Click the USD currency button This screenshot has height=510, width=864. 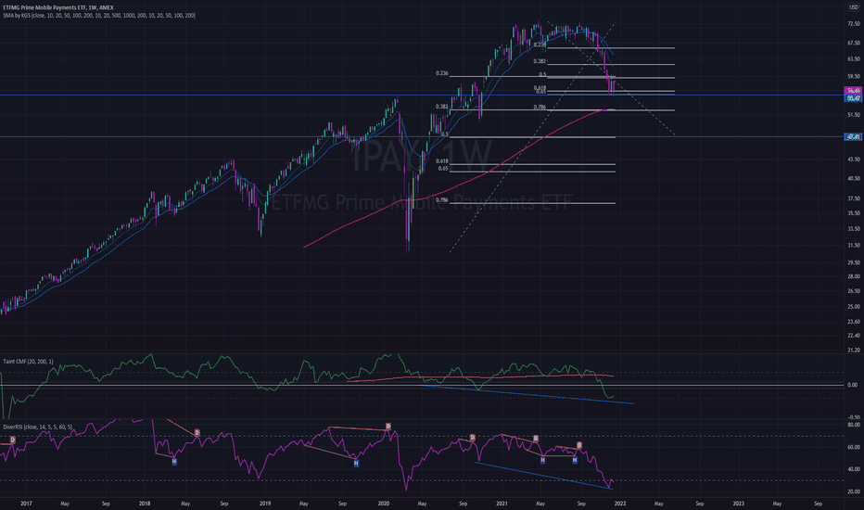point(853,7)
